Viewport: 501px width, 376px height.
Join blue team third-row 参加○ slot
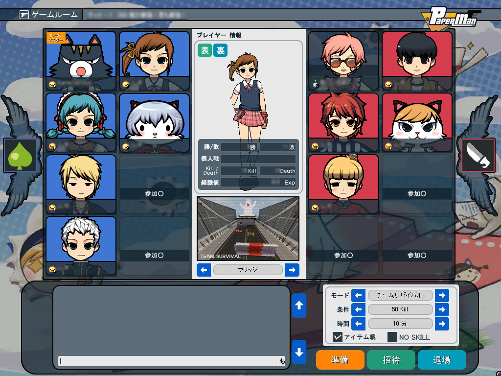click(x=154, y=184)
